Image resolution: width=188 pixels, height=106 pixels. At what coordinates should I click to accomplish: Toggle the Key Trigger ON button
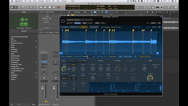click(83, 78)
